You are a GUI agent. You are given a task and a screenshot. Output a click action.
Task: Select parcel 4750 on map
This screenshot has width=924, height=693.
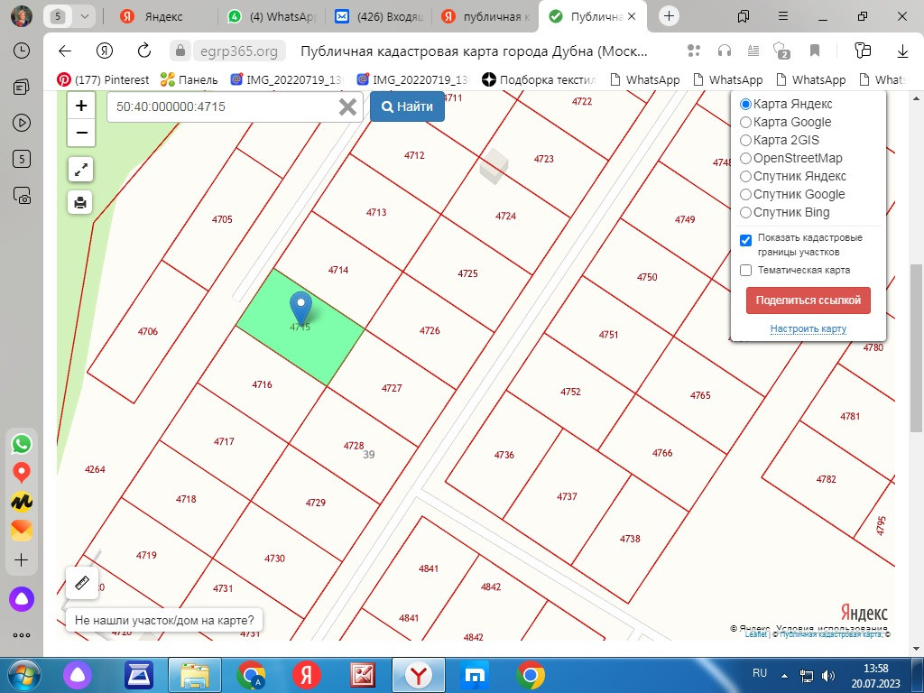pos(646,277)
